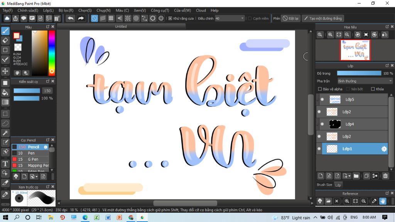Click the Đặt lại button

tap(291, 18)
